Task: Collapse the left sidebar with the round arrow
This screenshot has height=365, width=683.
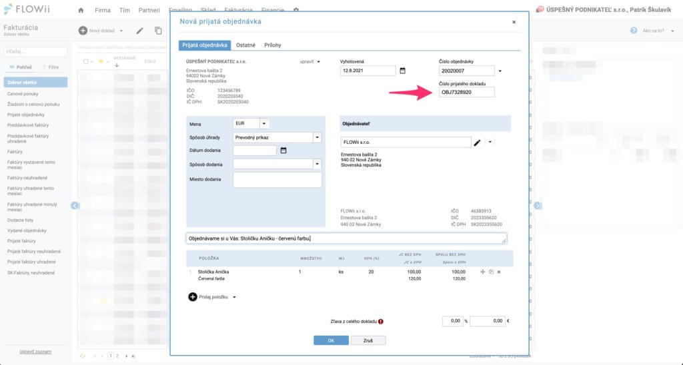Action: tap(75, 205)
